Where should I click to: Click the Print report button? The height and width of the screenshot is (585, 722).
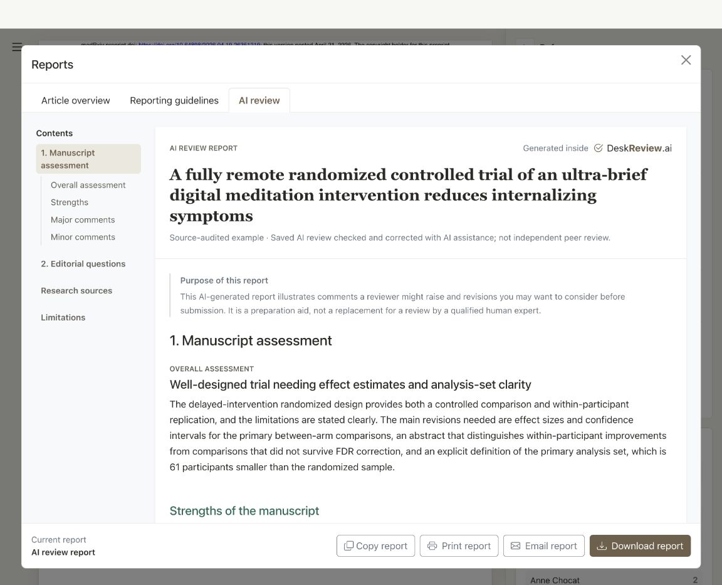[459, 546]
